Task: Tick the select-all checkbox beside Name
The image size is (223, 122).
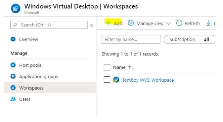Action: click(x=107, y=67)
